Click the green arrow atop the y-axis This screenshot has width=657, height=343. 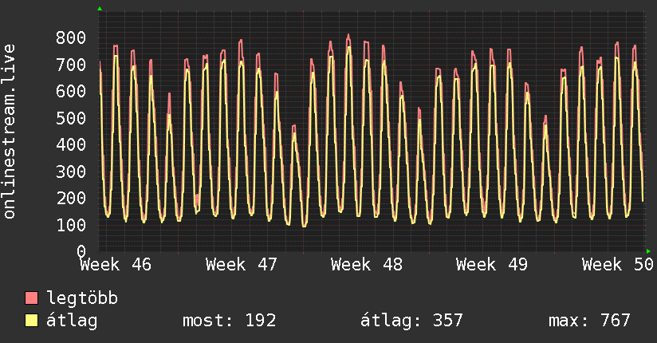tap(100, 9)
